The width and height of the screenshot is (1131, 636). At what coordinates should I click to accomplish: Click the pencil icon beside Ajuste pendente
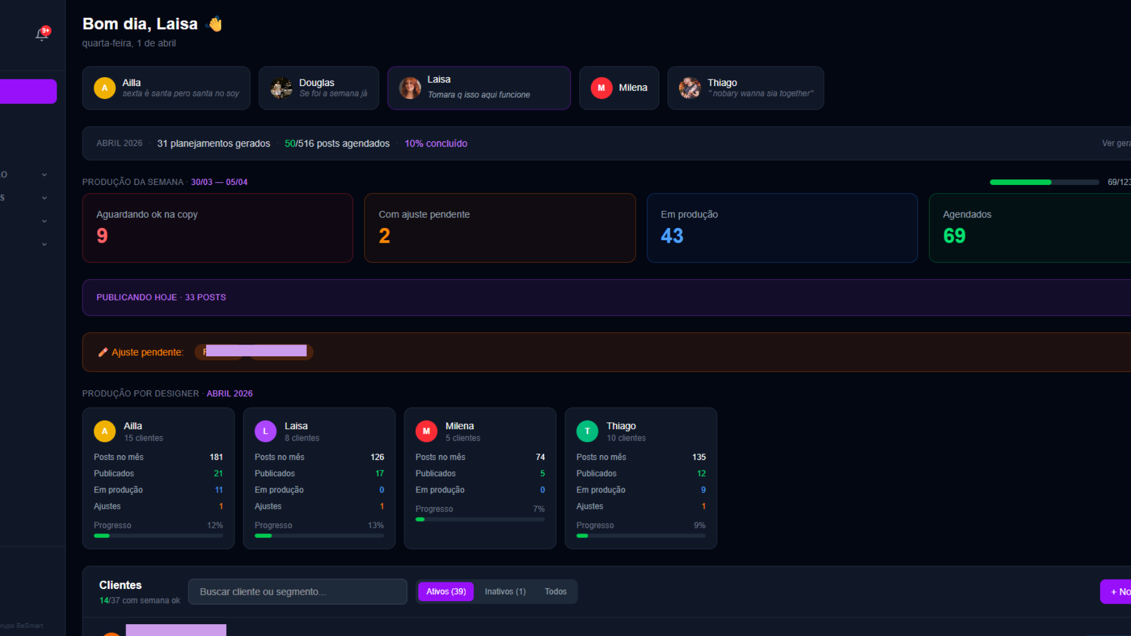click(x=103, y=352)
